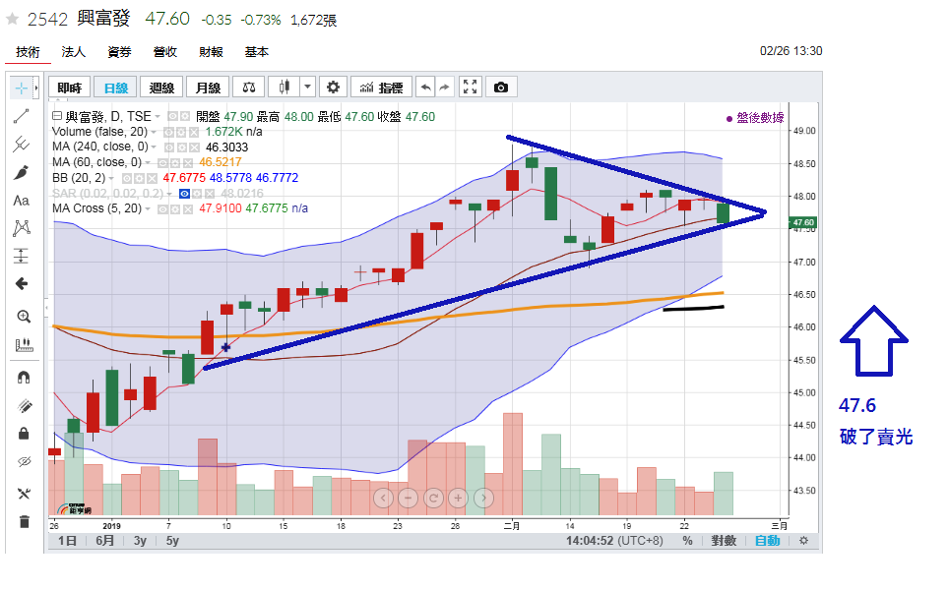The image size is (949, 590).
Task: Select the crosshair cursor tool
Action: (x=22, y=88)
